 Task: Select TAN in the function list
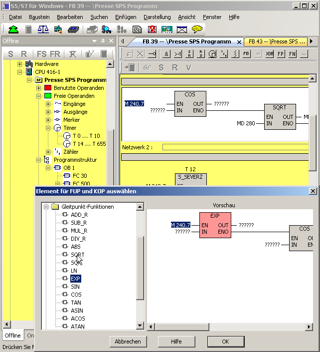coord(76,303)
